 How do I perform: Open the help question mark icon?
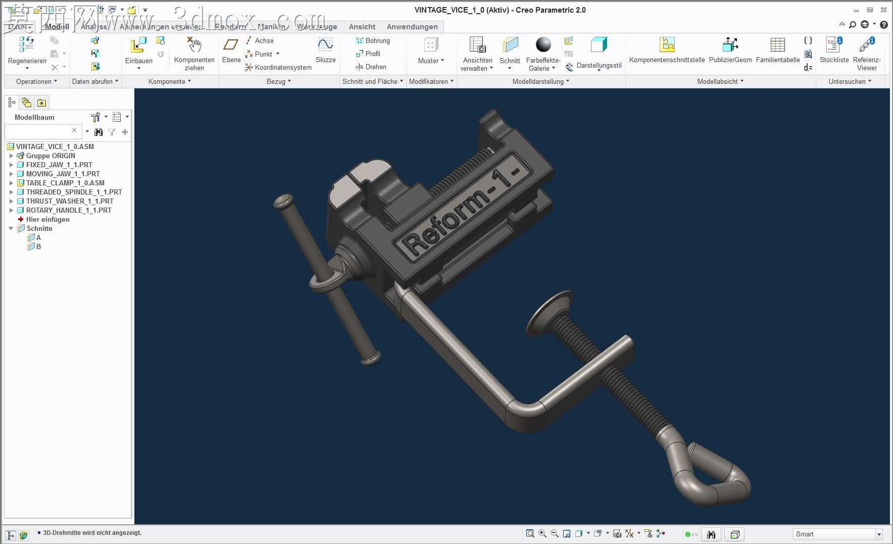tap(884, 24)
